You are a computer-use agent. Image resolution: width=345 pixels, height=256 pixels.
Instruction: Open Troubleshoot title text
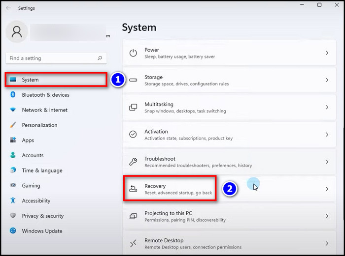[160, 159]
